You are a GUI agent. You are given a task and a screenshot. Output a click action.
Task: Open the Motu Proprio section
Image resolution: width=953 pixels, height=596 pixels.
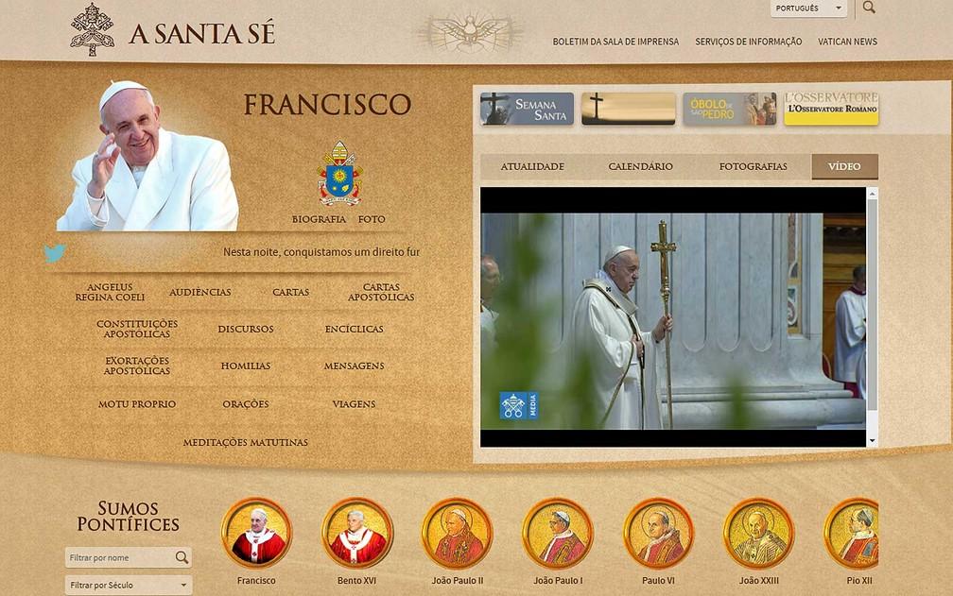(x=137, y=404)
